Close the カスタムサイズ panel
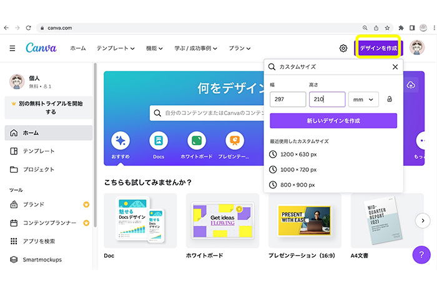The height and width of the screenshot is (292, 437). (395, 67)
